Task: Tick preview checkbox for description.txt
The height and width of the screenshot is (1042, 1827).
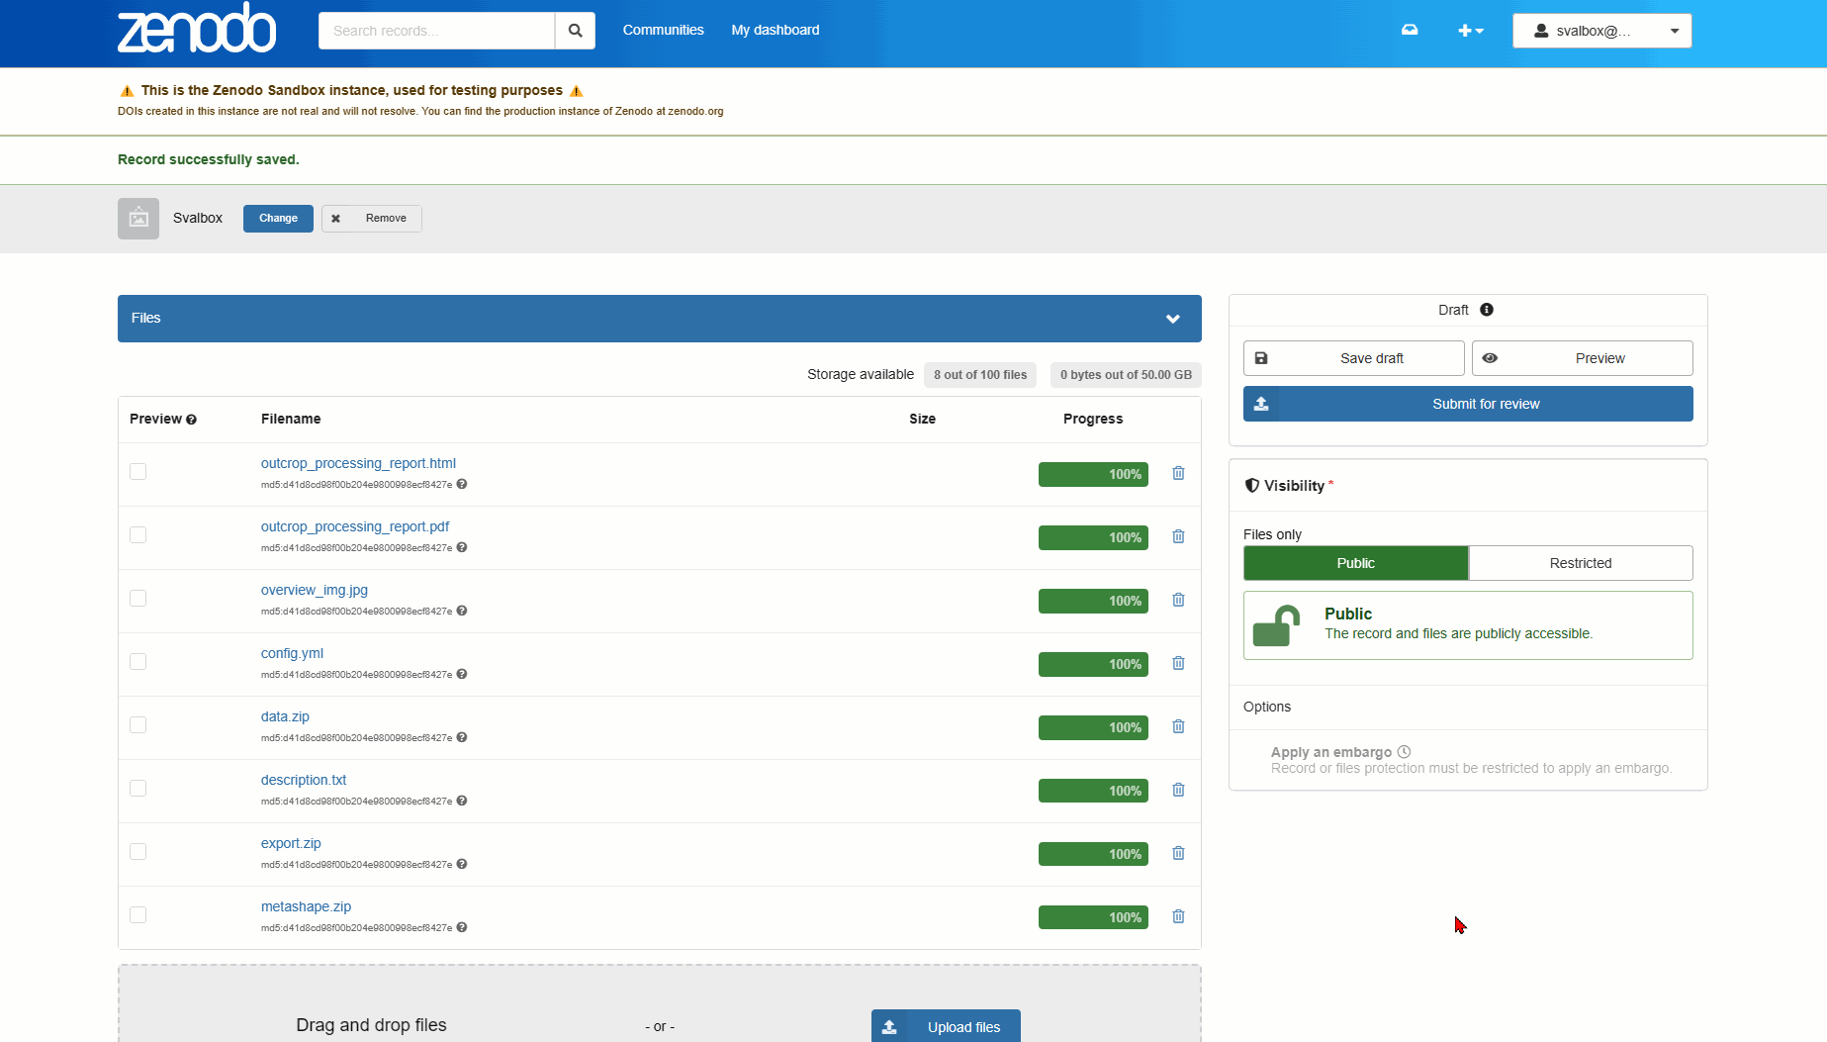Action: point(138,789)
